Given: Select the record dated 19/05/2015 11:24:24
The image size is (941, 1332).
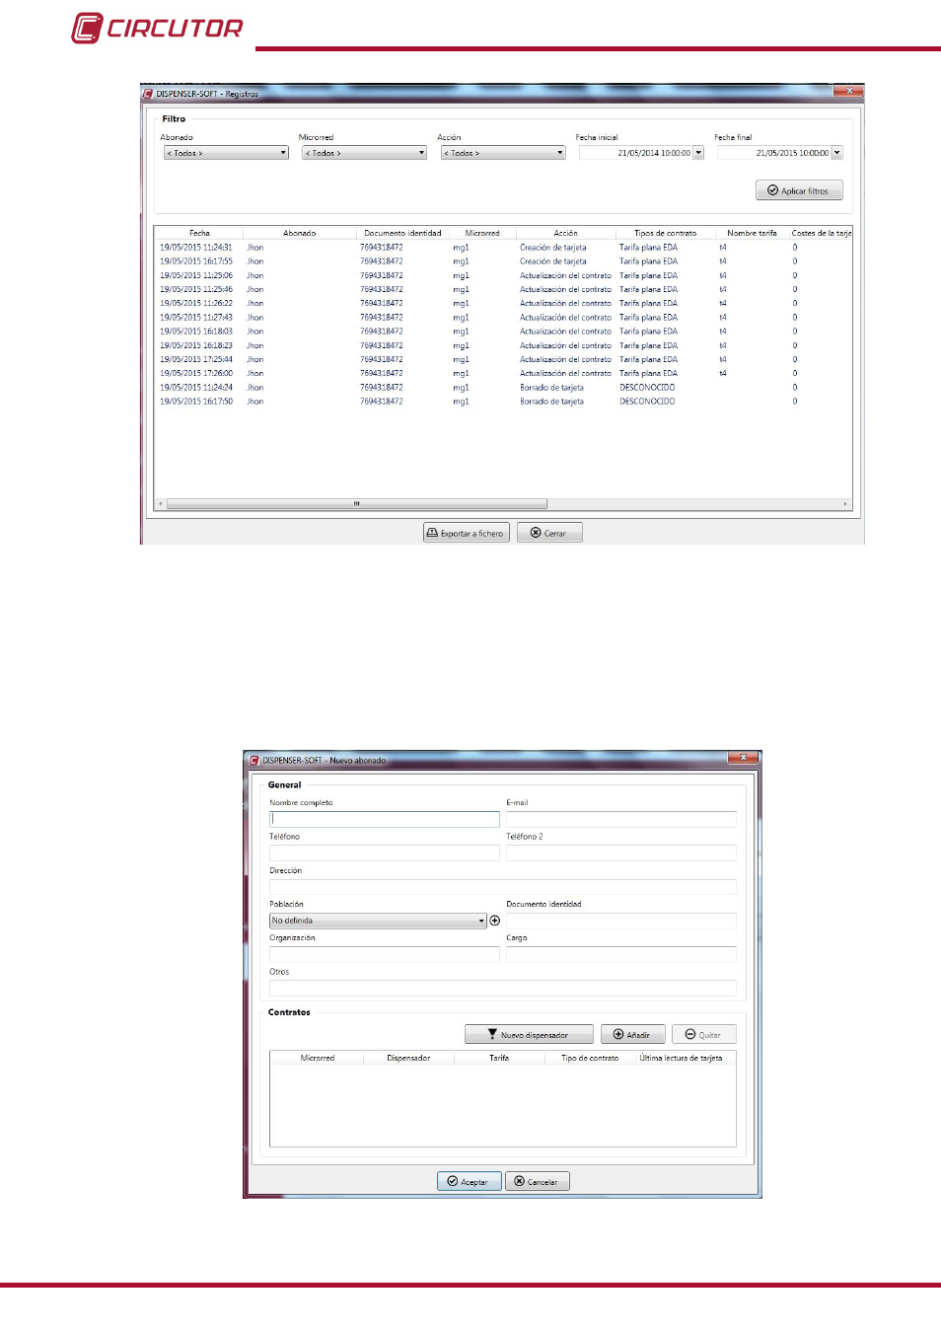Looking at the screenshot, I should [503, 388].
